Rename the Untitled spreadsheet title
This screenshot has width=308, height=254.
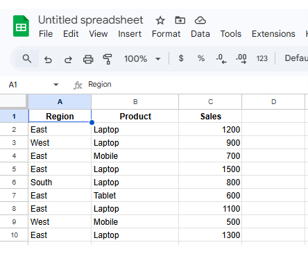pos(91,20)
